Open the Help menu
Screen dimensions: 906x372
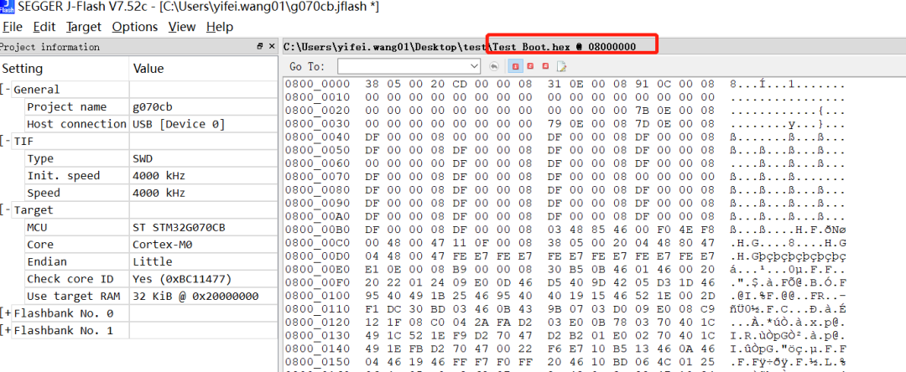220,27
